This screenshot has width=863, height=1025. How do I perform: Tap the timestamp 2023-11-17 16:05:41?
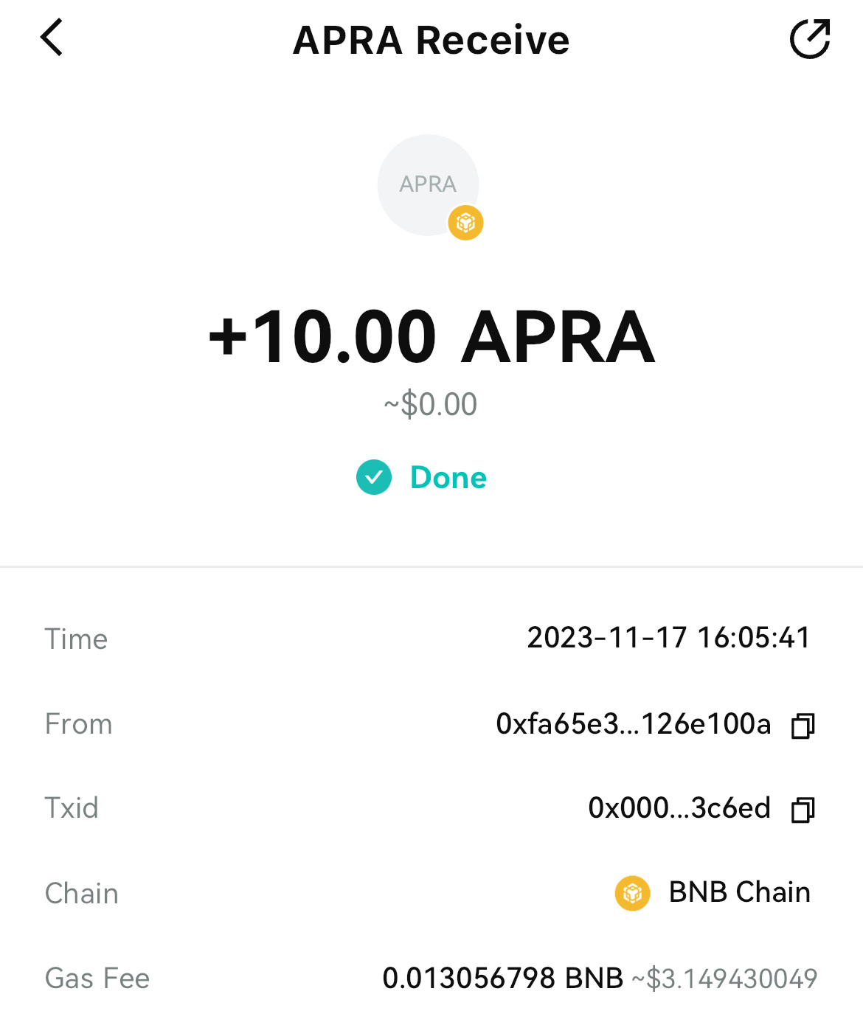pos(668,638)
